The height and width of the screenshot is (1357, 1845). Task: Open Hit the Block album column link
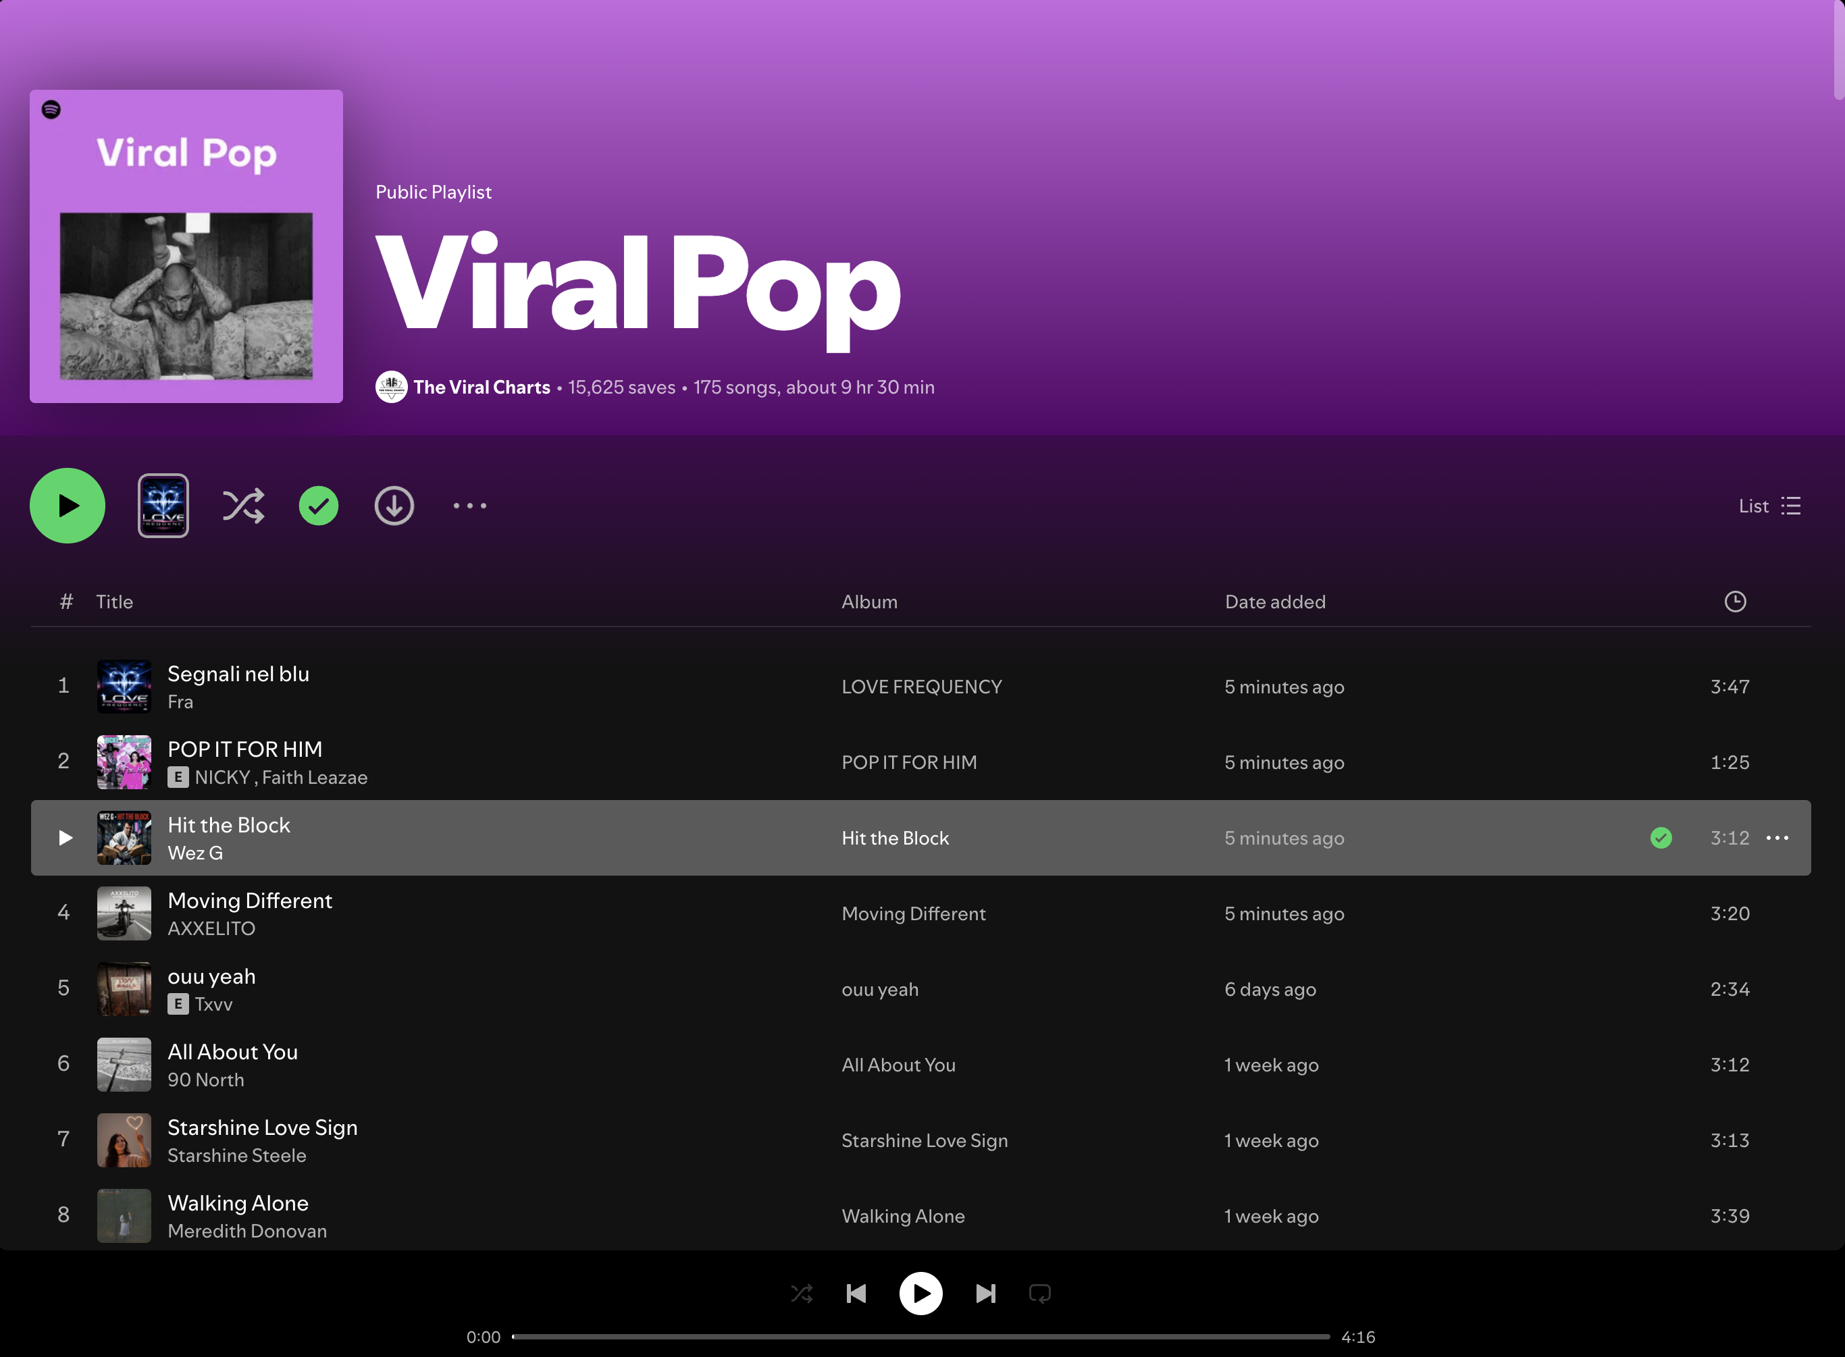[895, 838]
